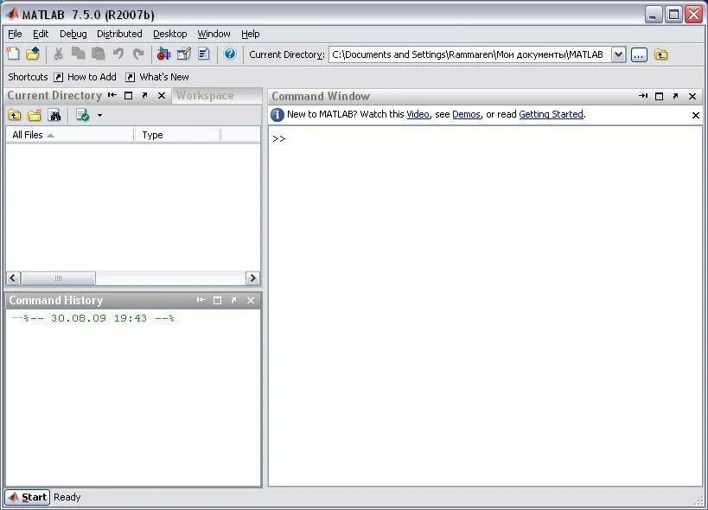708x510 pixels.
Task: Select the 30.08.09 19:43 history entry
Action: pyautogui.click(x=99, y=318)
